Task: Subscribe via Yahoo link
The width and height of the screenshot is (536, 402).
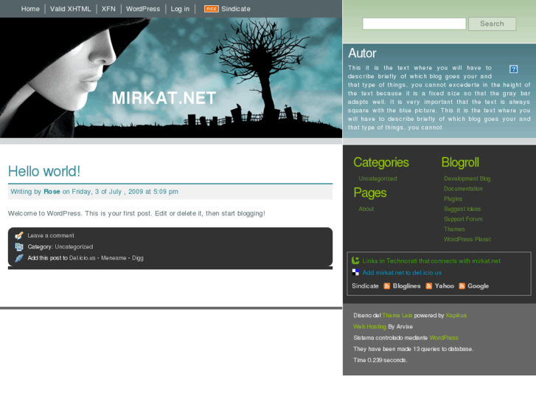Action: pyautogui.click(x=444, y=286)
